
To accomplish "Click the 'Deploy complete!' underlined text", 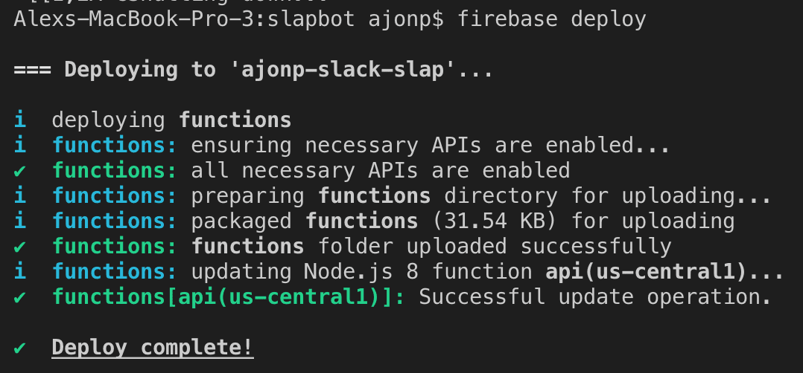I will (x=153, y=348).
